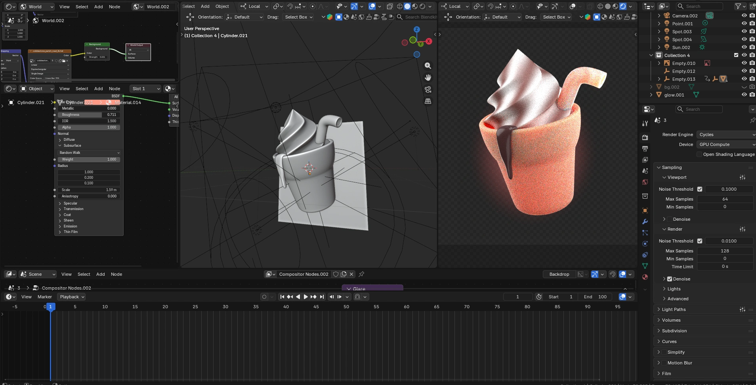Hide Camera.002 in the viewport
756x385 pixels.
click(744, 16)
